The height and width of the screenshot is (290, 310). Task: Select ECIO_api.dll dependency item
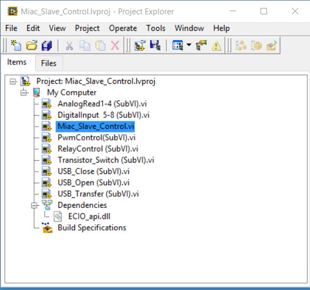click(x=89, y=216)
